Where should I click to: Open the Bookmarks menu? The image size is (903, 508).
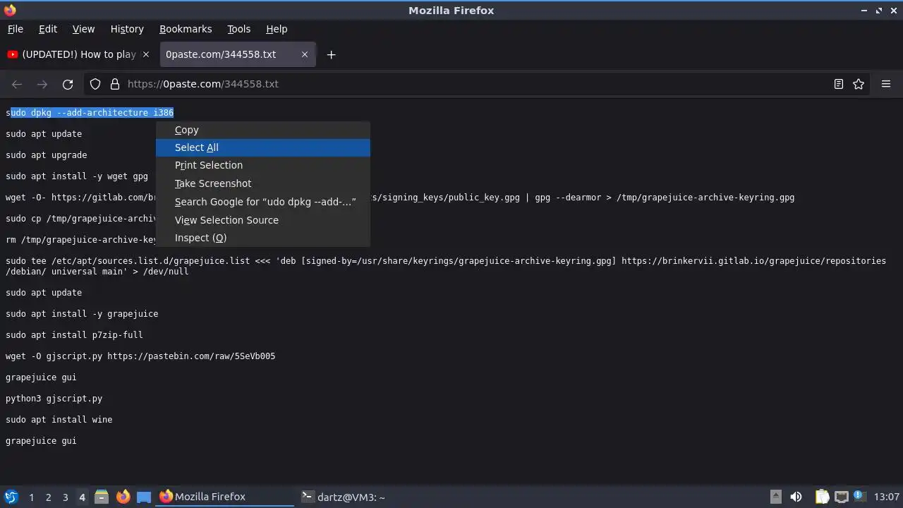point(186,29)
